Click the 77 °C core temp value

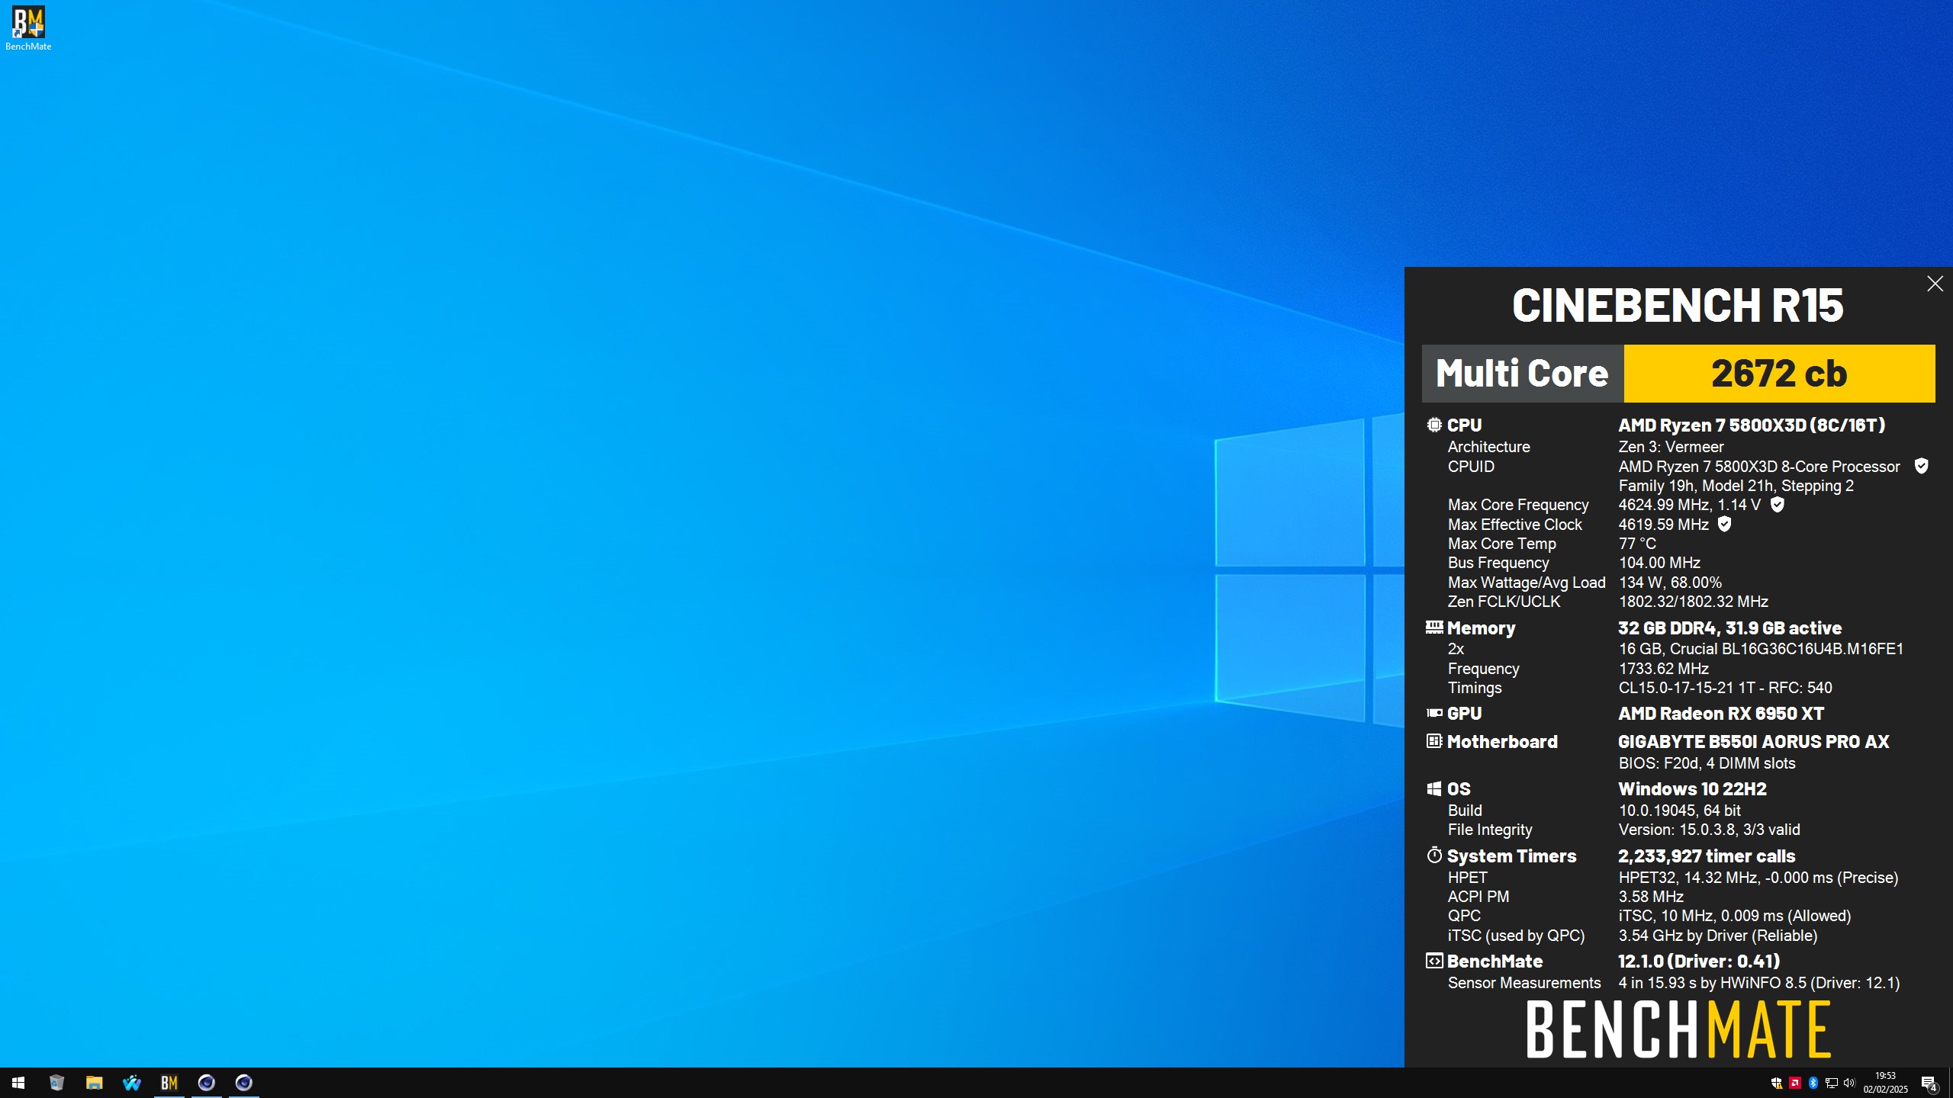[x=1637, y=544]
